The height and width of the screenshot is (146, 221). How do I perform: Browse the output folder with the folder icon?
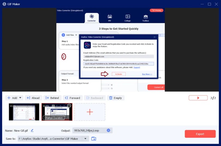[94, 139]
